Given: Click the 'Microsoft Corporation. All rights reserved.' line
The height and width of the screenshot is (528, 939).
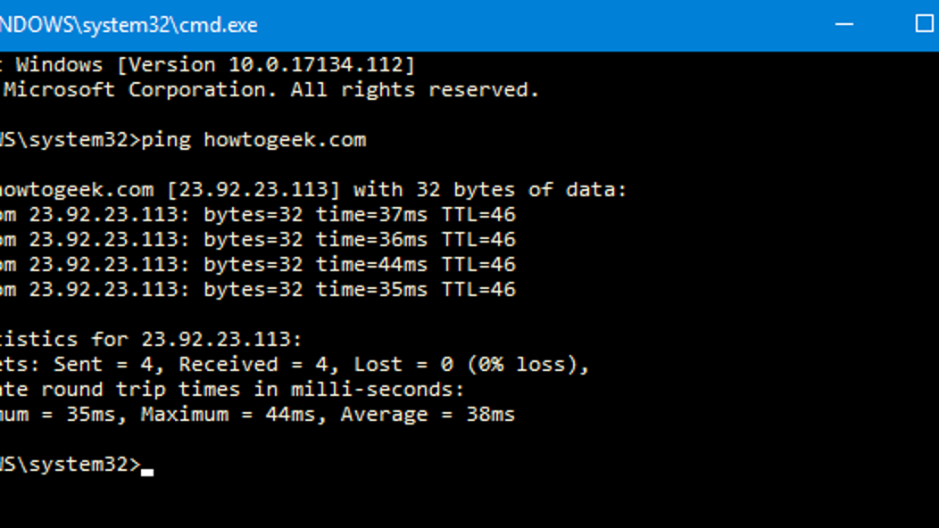Looking at the screenshot, I should click(270, 90).
